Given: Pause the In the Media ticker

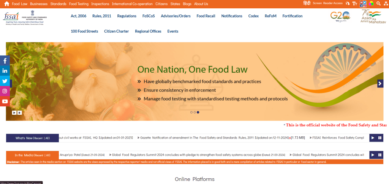Looking at the screenshot, I should pos(380,155).
